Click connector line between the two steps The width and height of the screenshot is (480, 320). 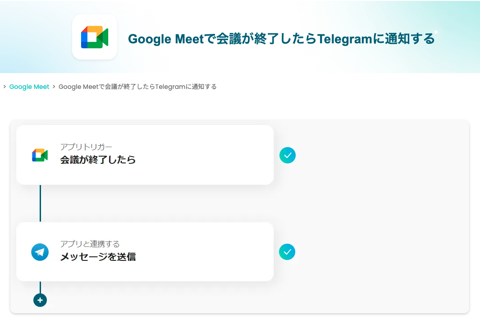(x=40, y=203)
